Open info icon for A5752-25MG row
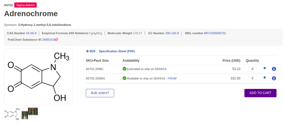 274,69
